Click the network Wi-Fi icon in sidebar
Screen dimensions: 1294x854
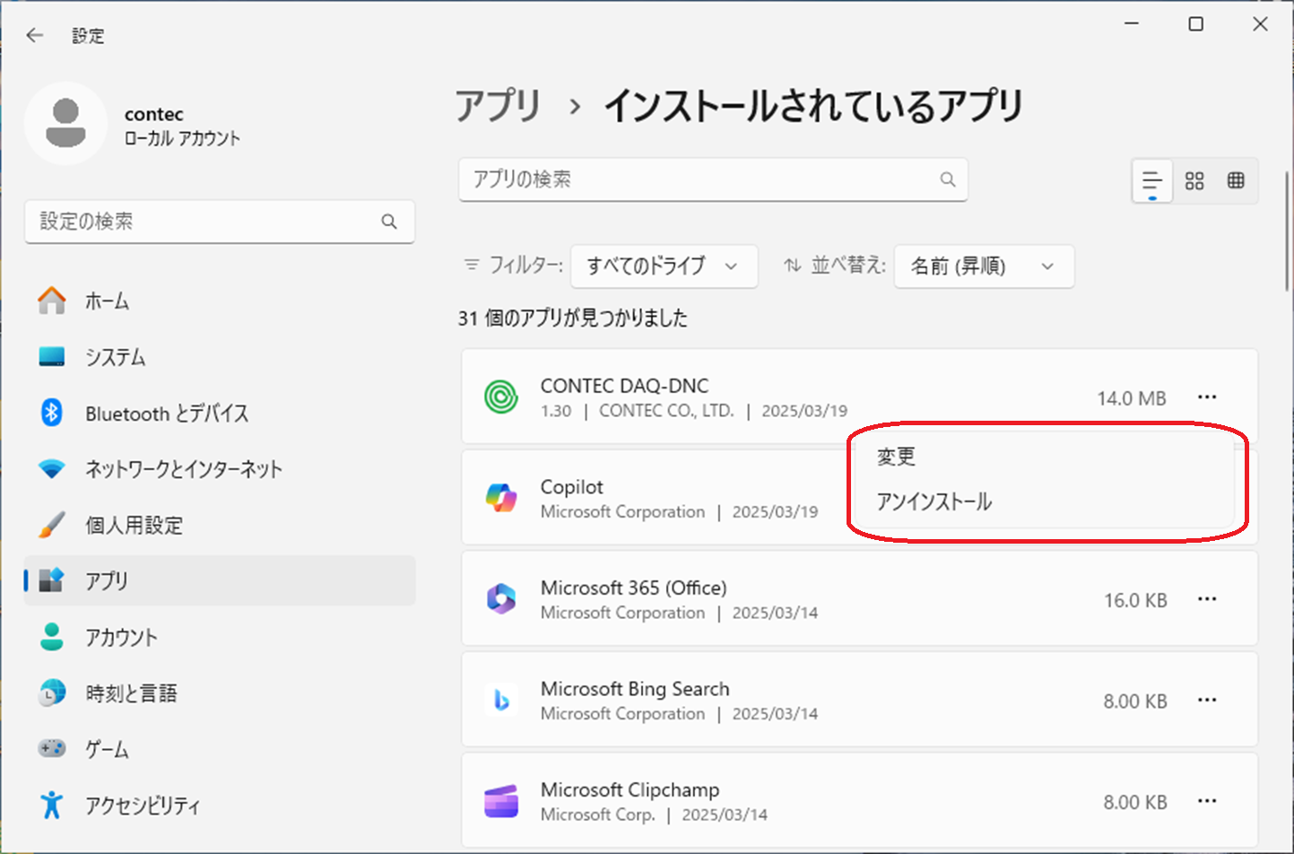click(52, 468)
